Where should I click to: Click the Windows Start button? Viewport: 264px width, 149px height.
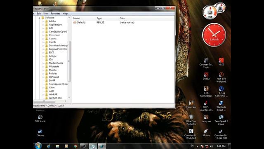click(38, 146)
